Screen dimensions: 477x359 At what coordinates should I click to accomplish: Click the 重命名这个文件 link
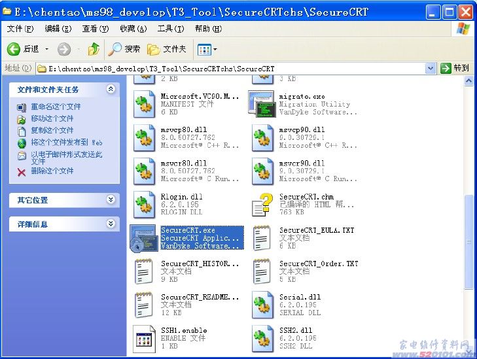click(x=56, y=107)
